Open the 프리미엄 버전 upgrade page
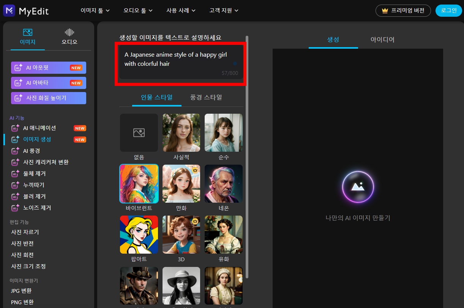The width and height of the screenshot is (464, 308). click(x=403, y=11)
